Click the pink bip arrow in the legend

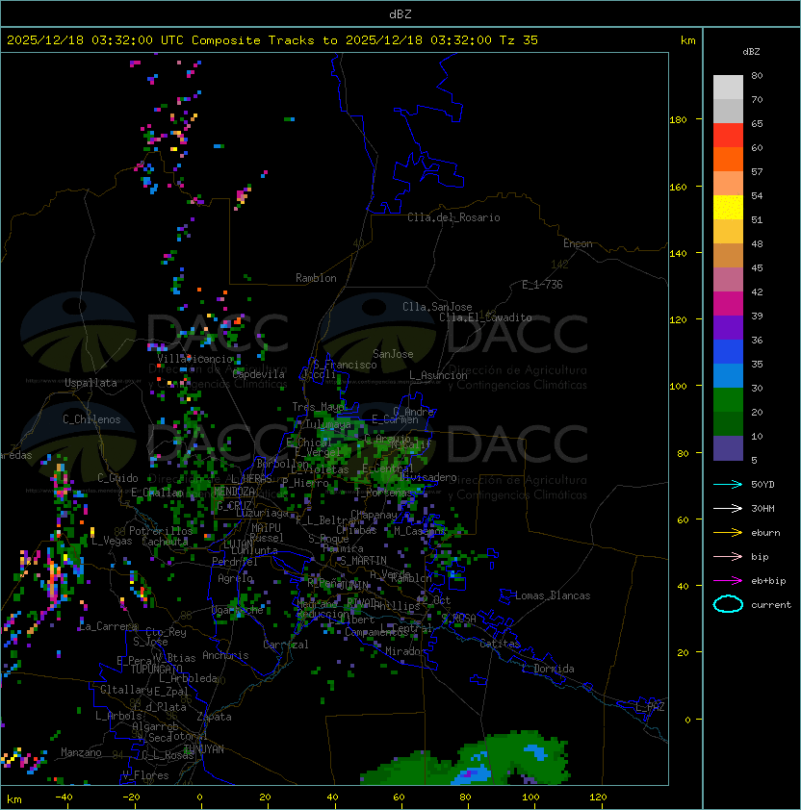pyautogui.click(x=728, y=556)
